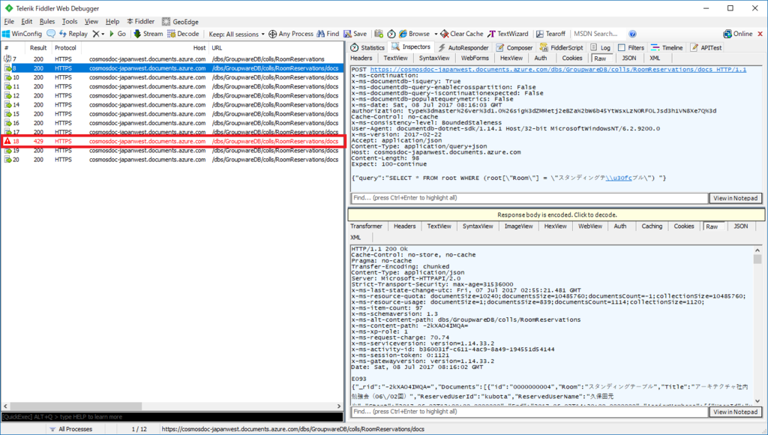This screenshot has width=768, height=435.
Task: Select request Headers inspector tab
Action: tap(361, 58)
